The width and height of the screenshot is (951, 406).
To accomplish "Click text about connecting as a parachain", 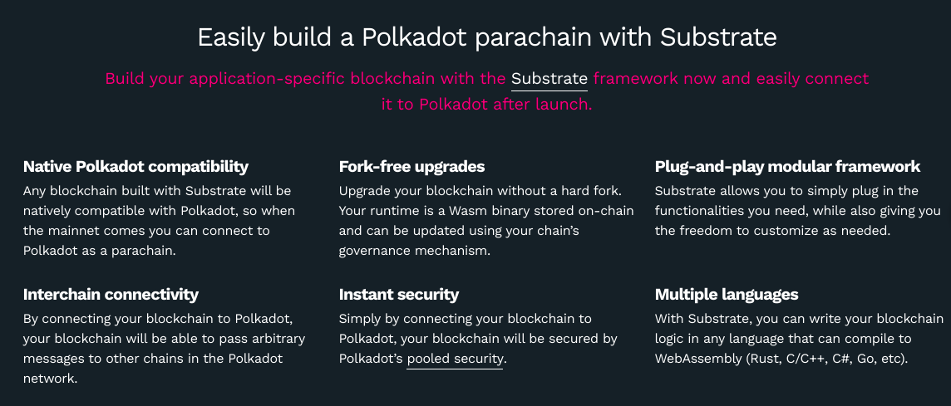I will (100, 250).
